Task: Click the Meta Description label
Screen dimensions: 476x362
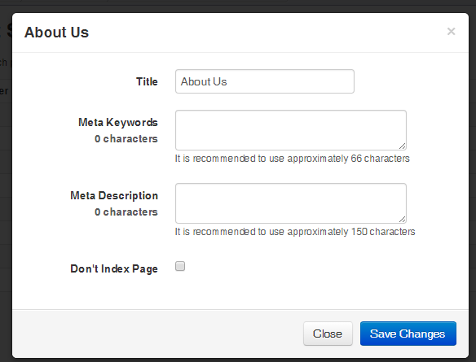Action: click(x=114, y=196)
